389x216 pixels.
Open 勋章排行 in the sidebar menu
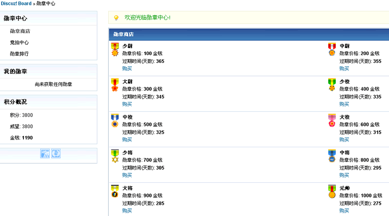pos(19,54)
